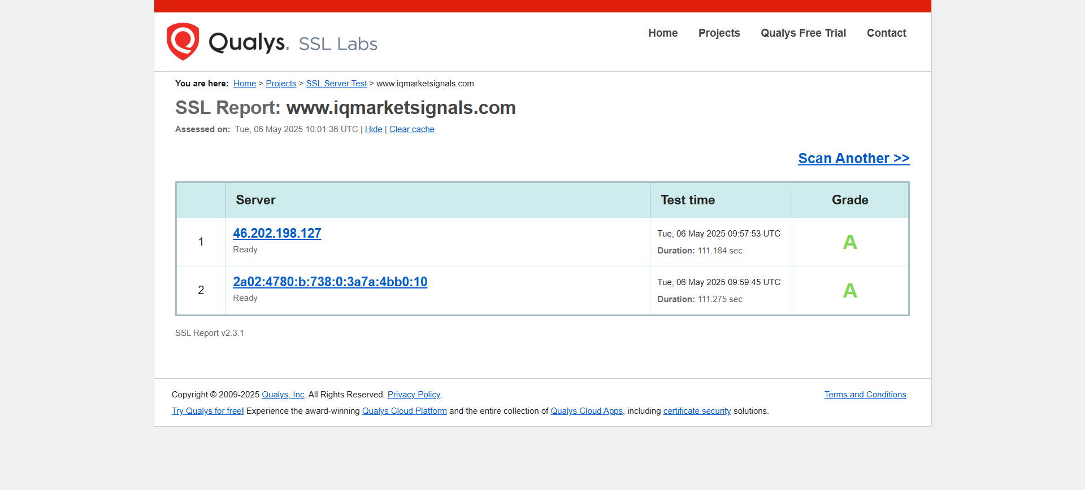Viewport: 1085px width, 490px height.
Task: Go to the SSL Server Test breadcrumb
Action: pyautogui.click(x=336, y=84)
